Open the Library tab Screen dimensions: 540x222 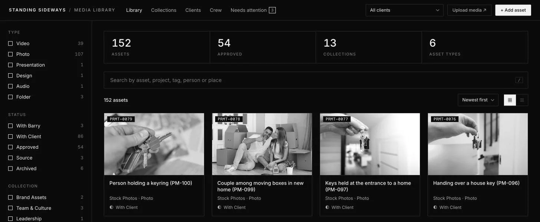[x=134, y=10]
